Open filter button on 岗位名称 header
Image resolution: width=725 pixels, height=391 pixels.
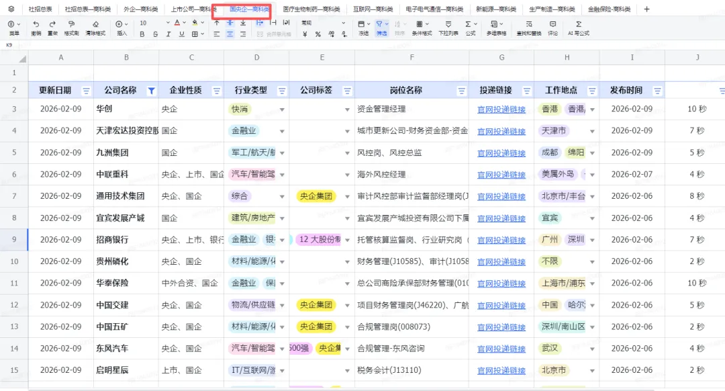pos(461,91)
